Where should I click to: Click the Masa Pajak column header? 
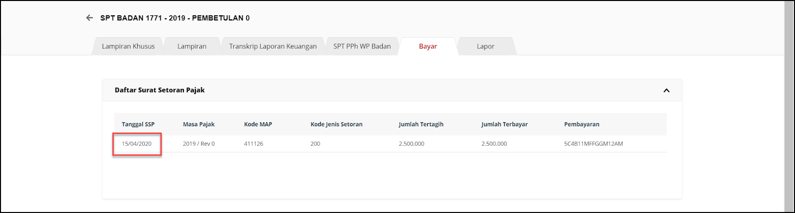(199, 124)
